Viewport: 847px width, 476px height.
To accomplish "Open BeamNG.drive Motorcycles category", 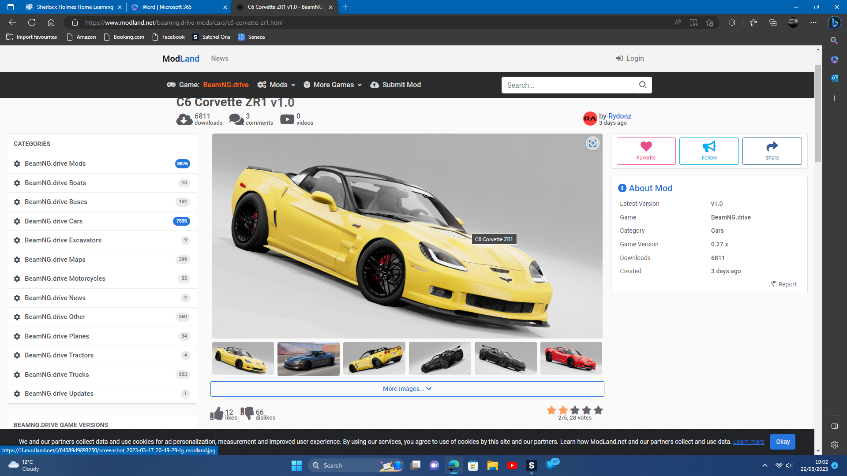I will [102, 279].
